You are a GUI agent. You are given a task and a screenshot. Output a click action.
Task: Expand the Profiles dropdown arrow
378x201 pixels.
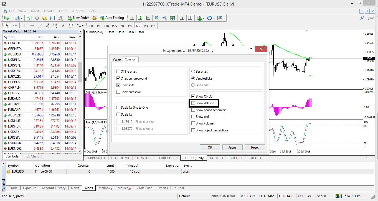[21, 18]
